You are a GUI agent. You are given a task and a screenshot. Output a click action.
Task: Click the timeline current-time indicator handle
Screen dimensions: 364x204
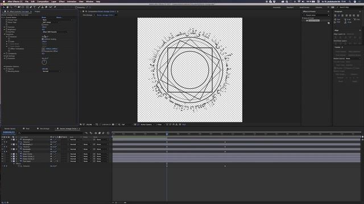tap(167, 134)
